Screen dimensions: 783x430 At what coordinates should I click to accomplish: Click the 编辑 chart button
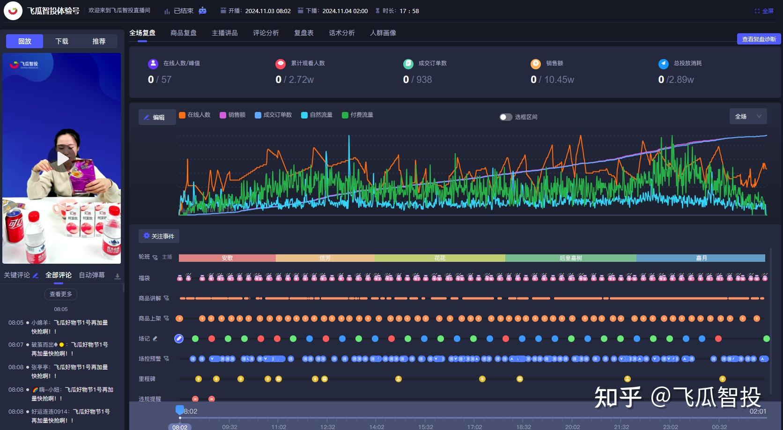point(157,117)
